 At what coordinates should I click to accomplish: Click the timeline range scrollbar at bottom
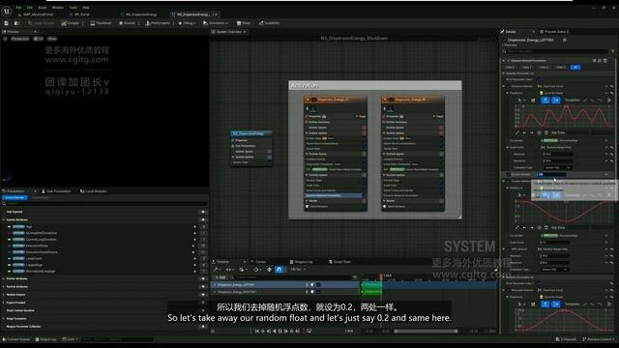click(426, 331)
